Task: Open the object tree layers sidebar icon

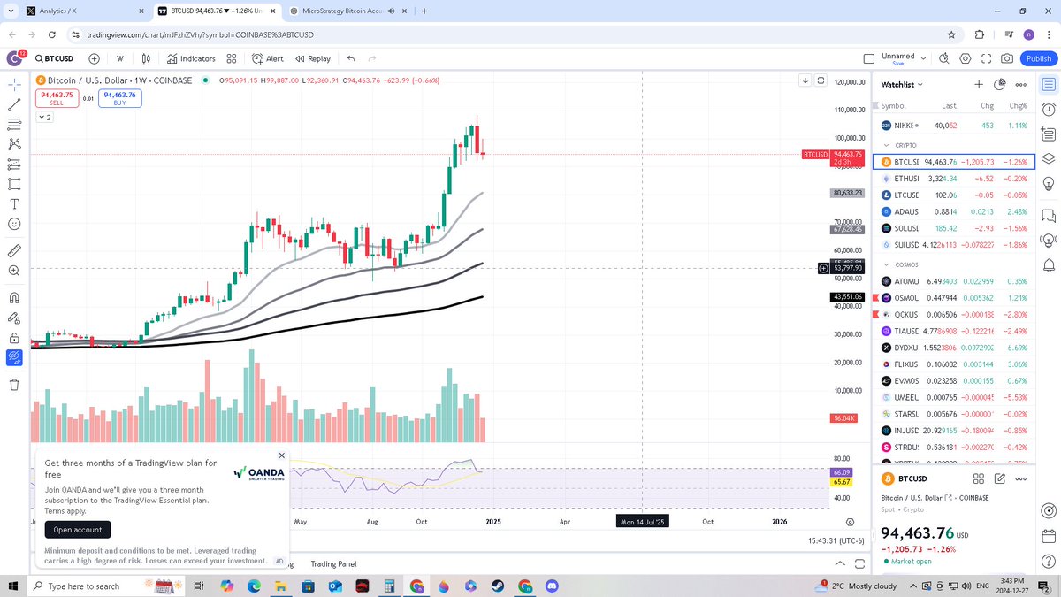Action: (1049, 159)
